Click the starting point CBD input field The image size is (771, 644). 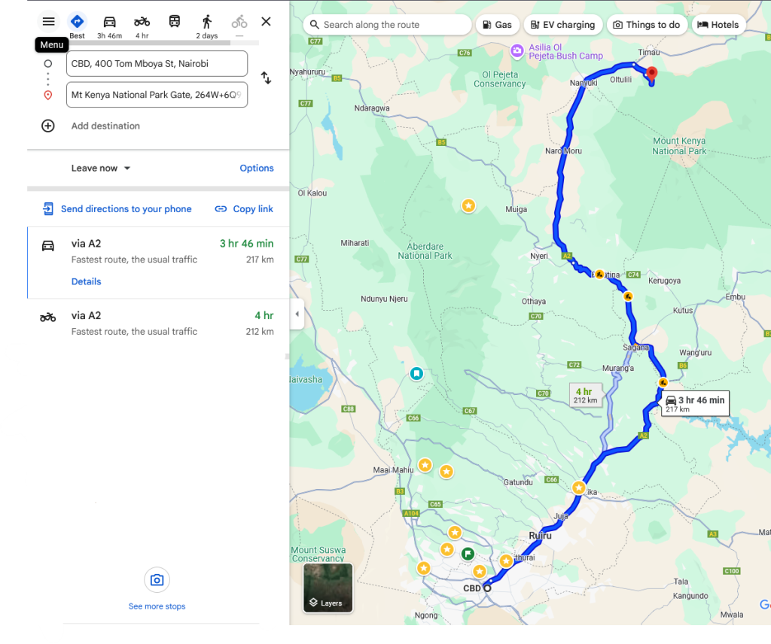(157, 64)
